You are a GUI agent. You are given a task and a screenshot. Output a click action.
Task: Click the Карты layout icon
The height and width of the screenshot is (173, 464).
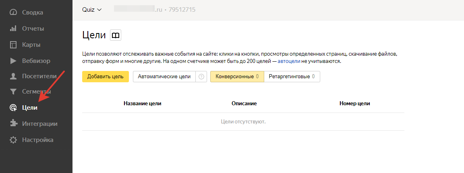point(13,45)
